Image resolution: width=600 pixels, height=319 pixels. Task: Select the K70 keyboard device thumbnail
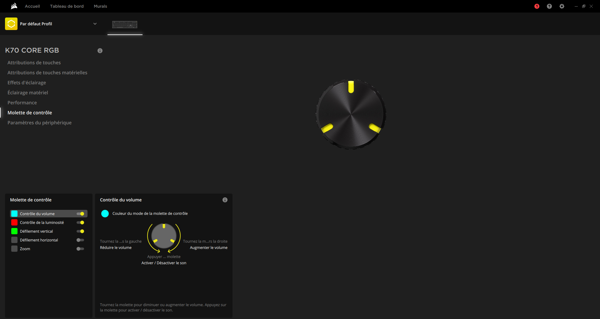[x=125, y=24]
